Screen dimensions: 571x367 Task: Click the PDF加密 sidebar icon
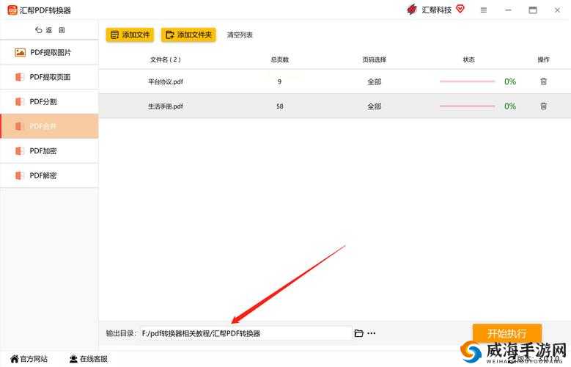click(19, 151)
